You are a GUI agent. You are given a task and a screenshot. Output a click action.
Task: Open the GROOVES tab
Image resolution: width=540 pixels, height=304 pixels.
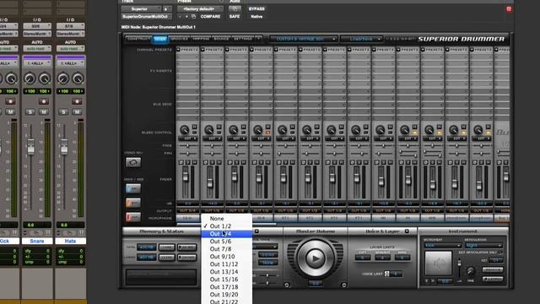click(x=180, y=39)
